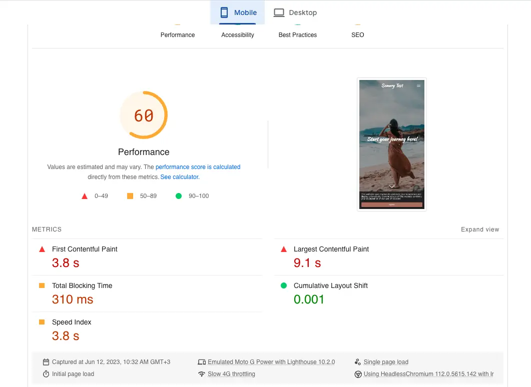Click the 60 performance score gauge

[x=144, y=115]
